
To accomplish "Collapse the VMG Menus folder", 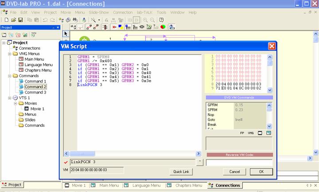I will (x=10, y=54).
